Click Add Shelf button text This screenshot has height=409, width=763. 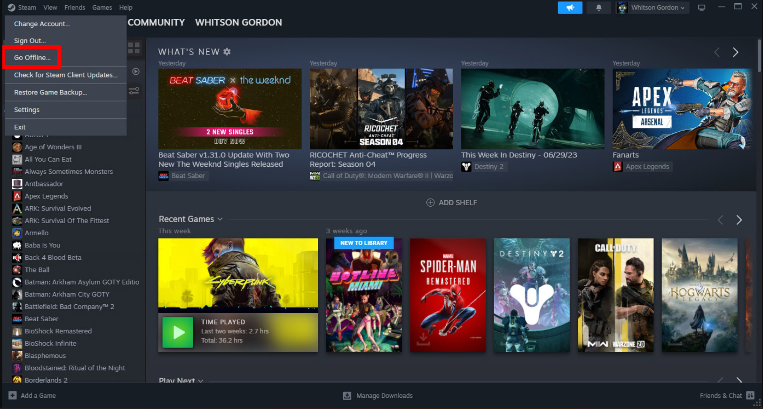click(457, 202)
